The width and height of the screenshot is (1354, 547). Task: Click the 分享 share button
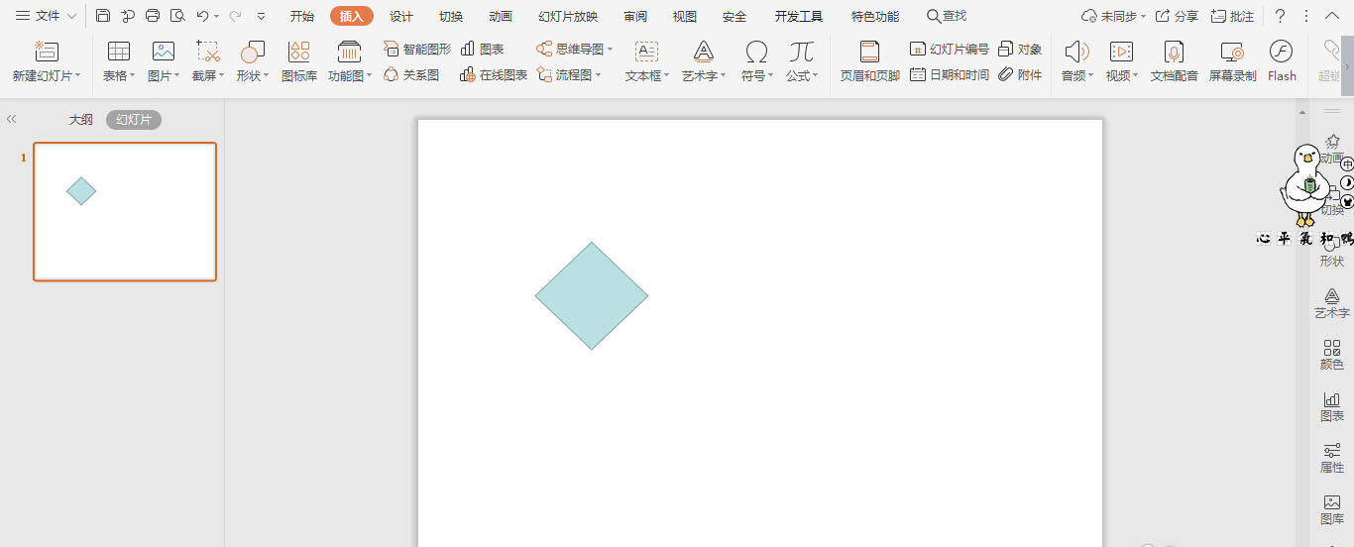click(1177, 16)
